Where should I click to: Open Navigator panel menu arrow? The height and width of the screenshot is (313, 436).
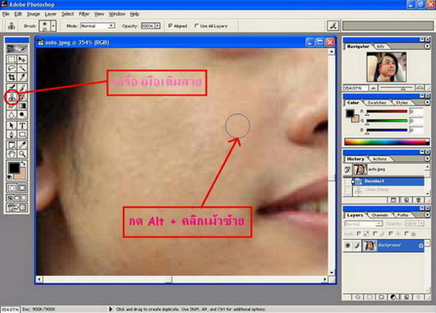(427, 47)
